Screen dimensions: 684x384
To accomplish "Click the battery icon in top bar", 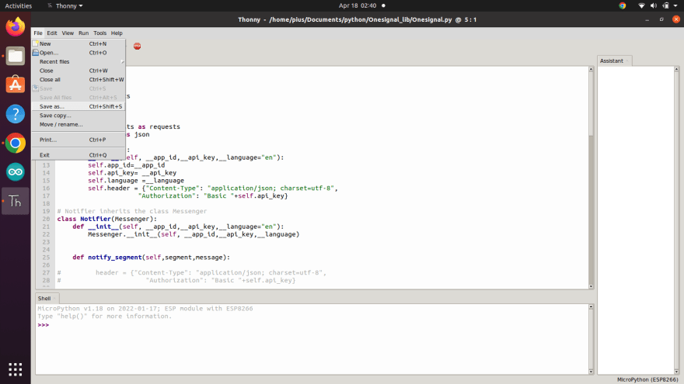I will [x=665, y=5].
